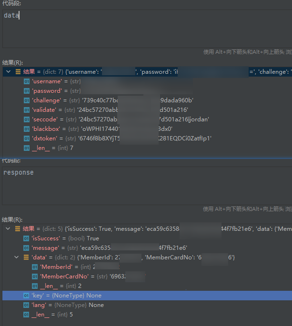Click the value icon beside __len__ = 5

coord(26,315)
